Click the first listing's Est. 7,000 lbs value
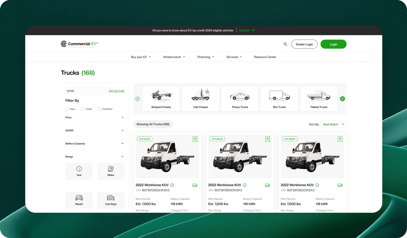 [x=146, y=204]
